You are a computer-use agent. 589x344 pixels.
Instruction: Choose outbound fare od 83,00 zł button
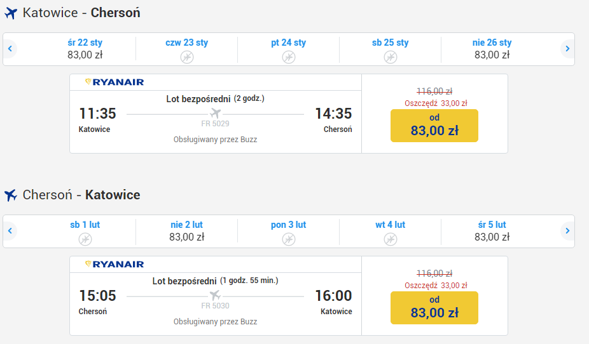[434, 126]
